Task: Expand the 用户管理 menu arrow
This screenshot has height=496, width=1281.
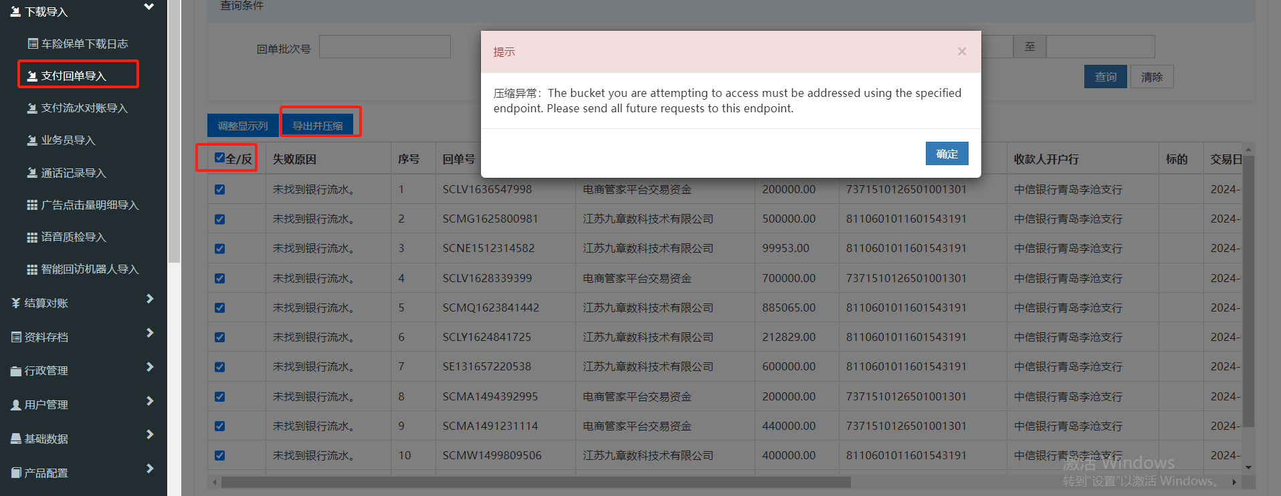Action: point(150,401)
